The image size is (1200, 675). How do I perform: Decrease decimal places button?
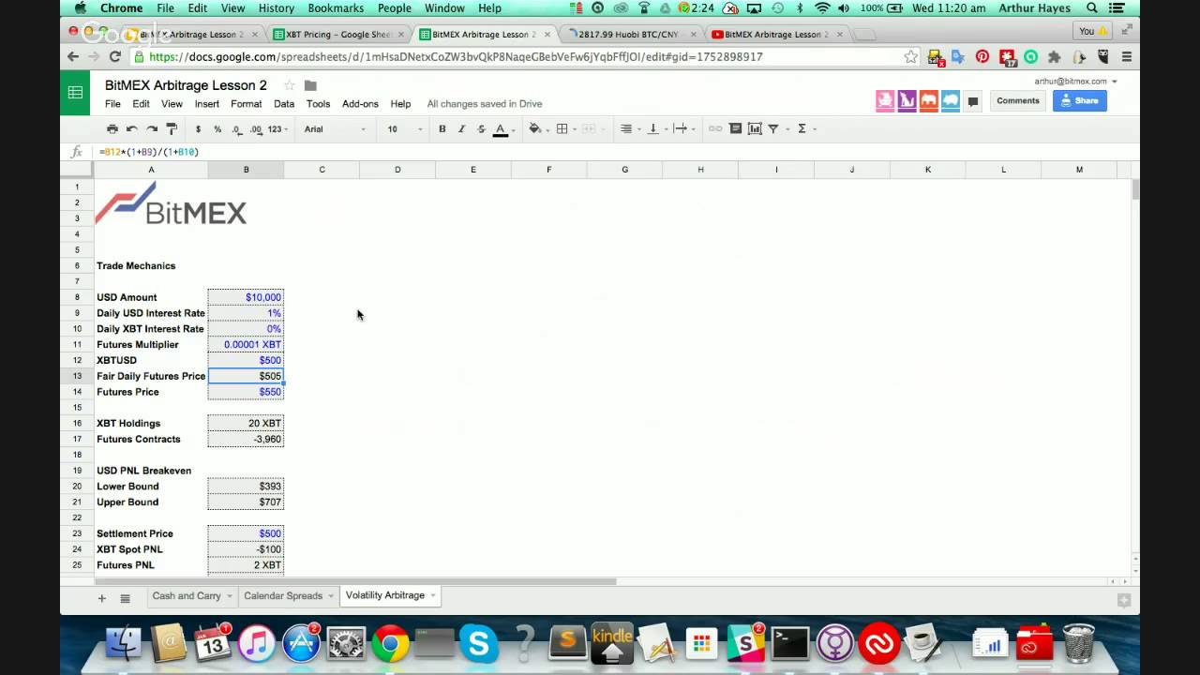[x=237, y=129]
